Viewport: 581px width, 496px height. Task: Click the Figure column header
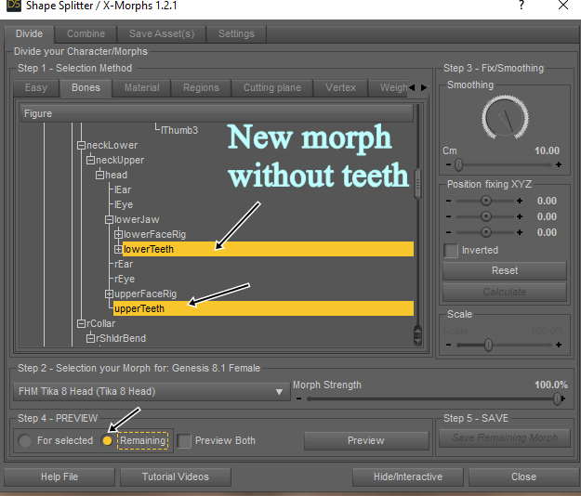click(x=218, y=113)
